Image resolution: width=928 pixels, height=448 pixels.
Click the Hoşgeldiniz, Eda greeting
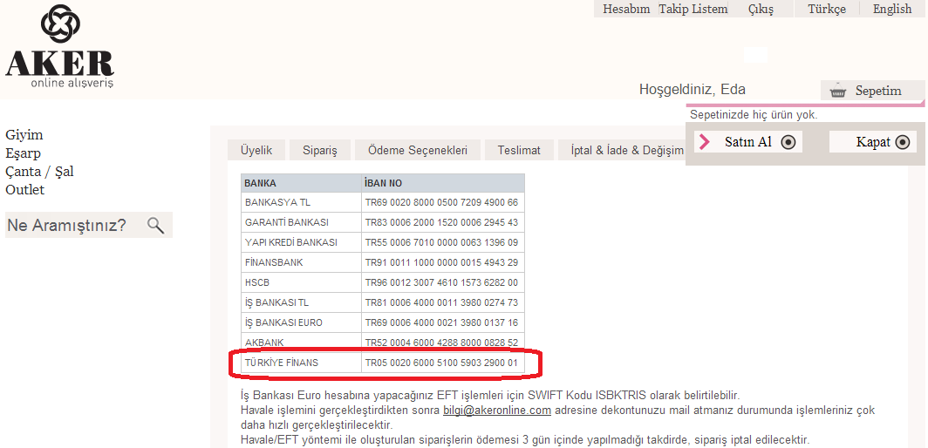click(x=693, y=90)
